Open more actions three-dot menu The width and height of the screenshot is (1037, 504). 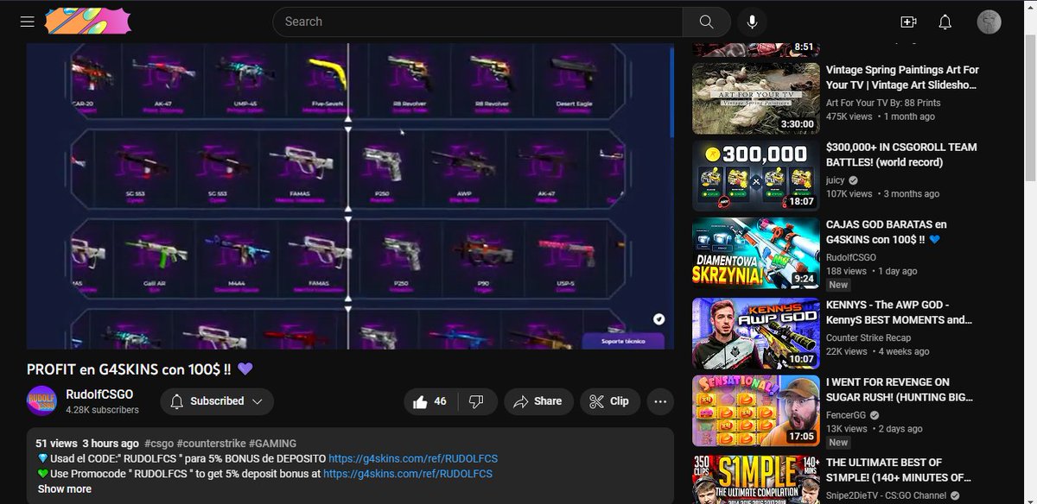tap(660, 401)
